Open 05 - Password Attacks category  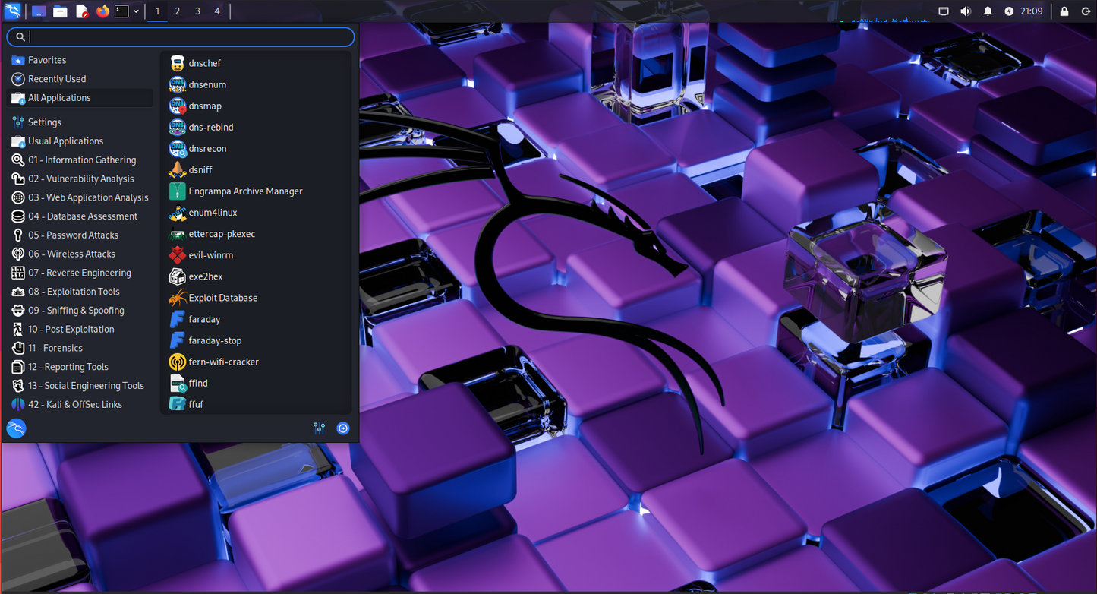point(80,235)
